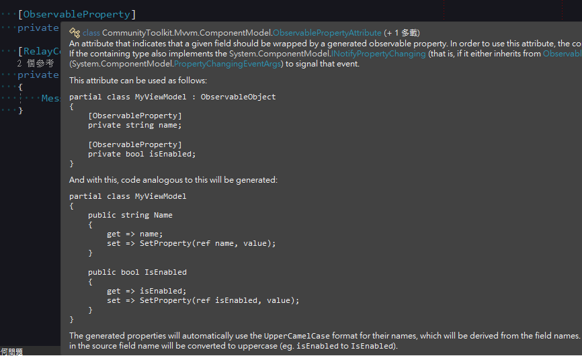Click the status bar '何問題' text
The width and height of the screenshot is (582, 356).
[x=11, y=351]
